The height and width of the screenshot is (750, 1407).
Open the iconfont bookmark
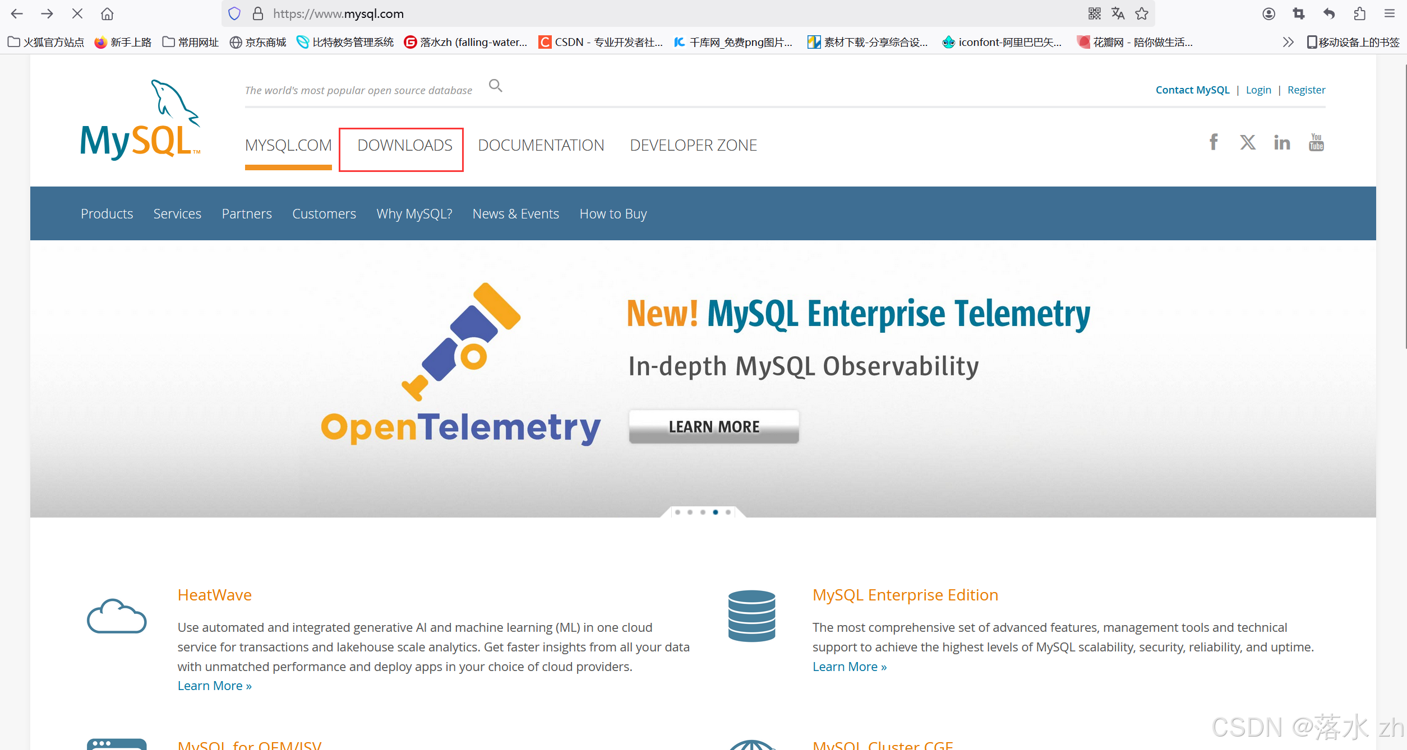coord(1002,42)
